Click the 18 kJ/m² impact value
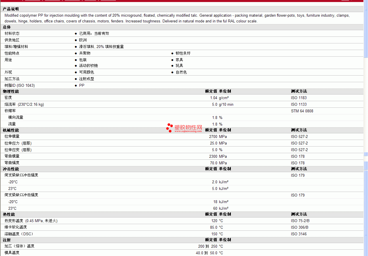The height and width of the screenshot is (256, 368). pos(221,202)
